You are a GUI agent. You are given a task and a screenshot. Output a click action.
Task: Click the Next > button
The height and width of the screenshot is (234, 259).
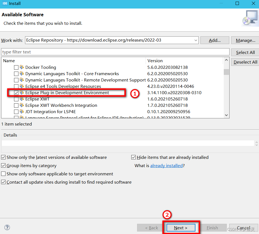tap(181, 228)
